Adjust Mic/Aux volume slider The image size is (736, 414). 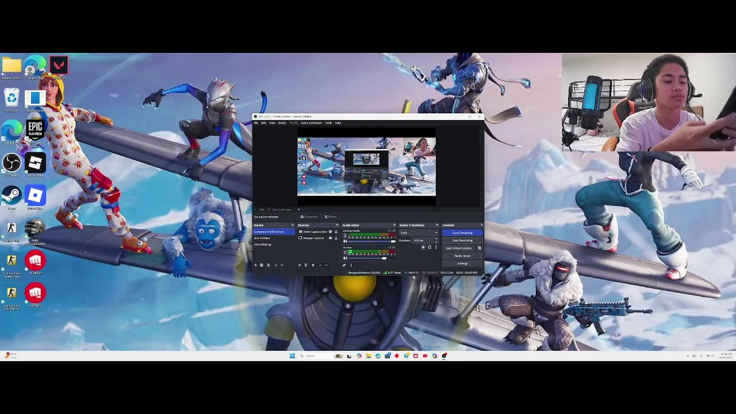point(371,258)
